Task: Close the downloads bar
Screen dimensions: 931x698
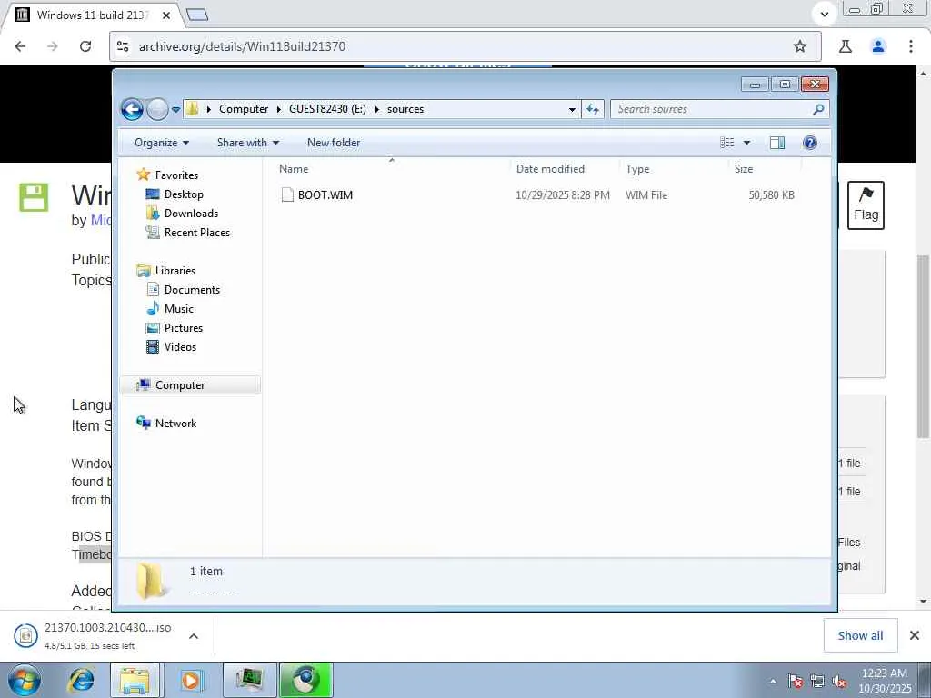Action: click(x=915, y=635)
